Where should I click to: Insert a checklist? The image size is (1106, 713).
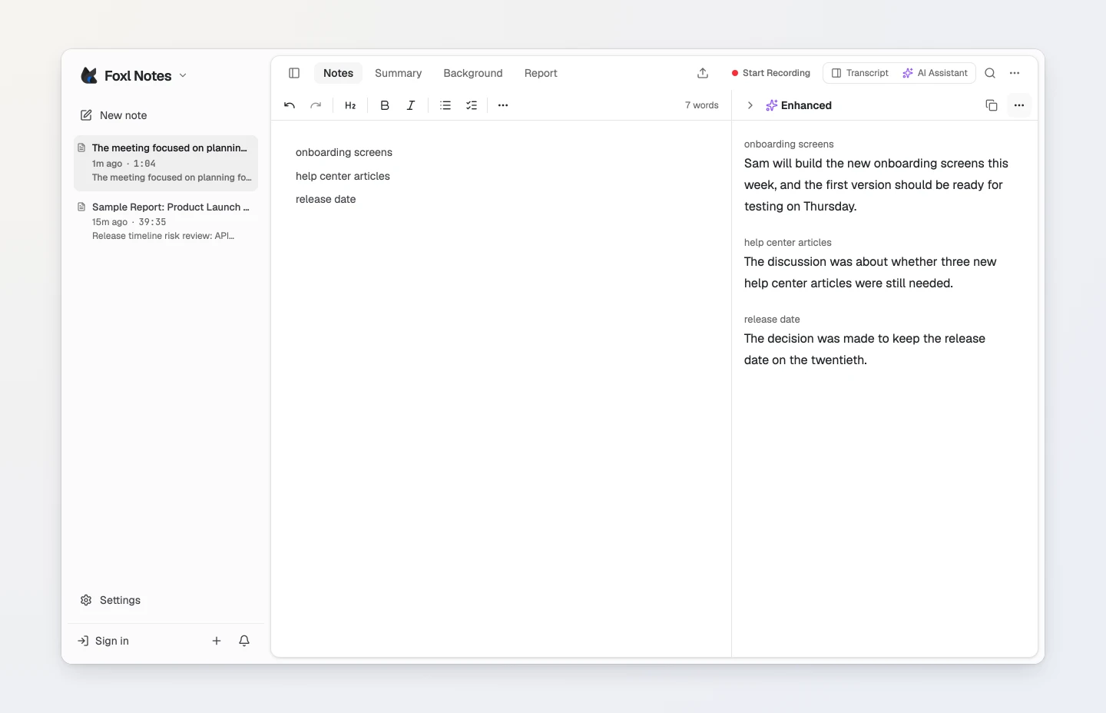[x=472, y=105]
